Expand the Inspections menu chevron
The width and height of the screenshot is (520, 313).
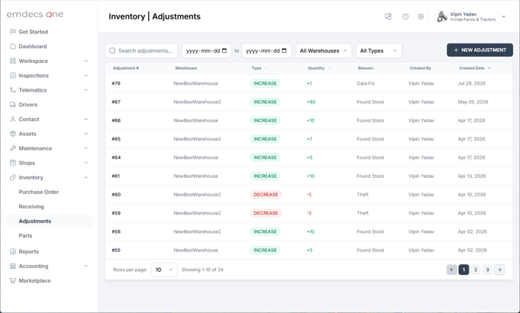tap(86, 75)
